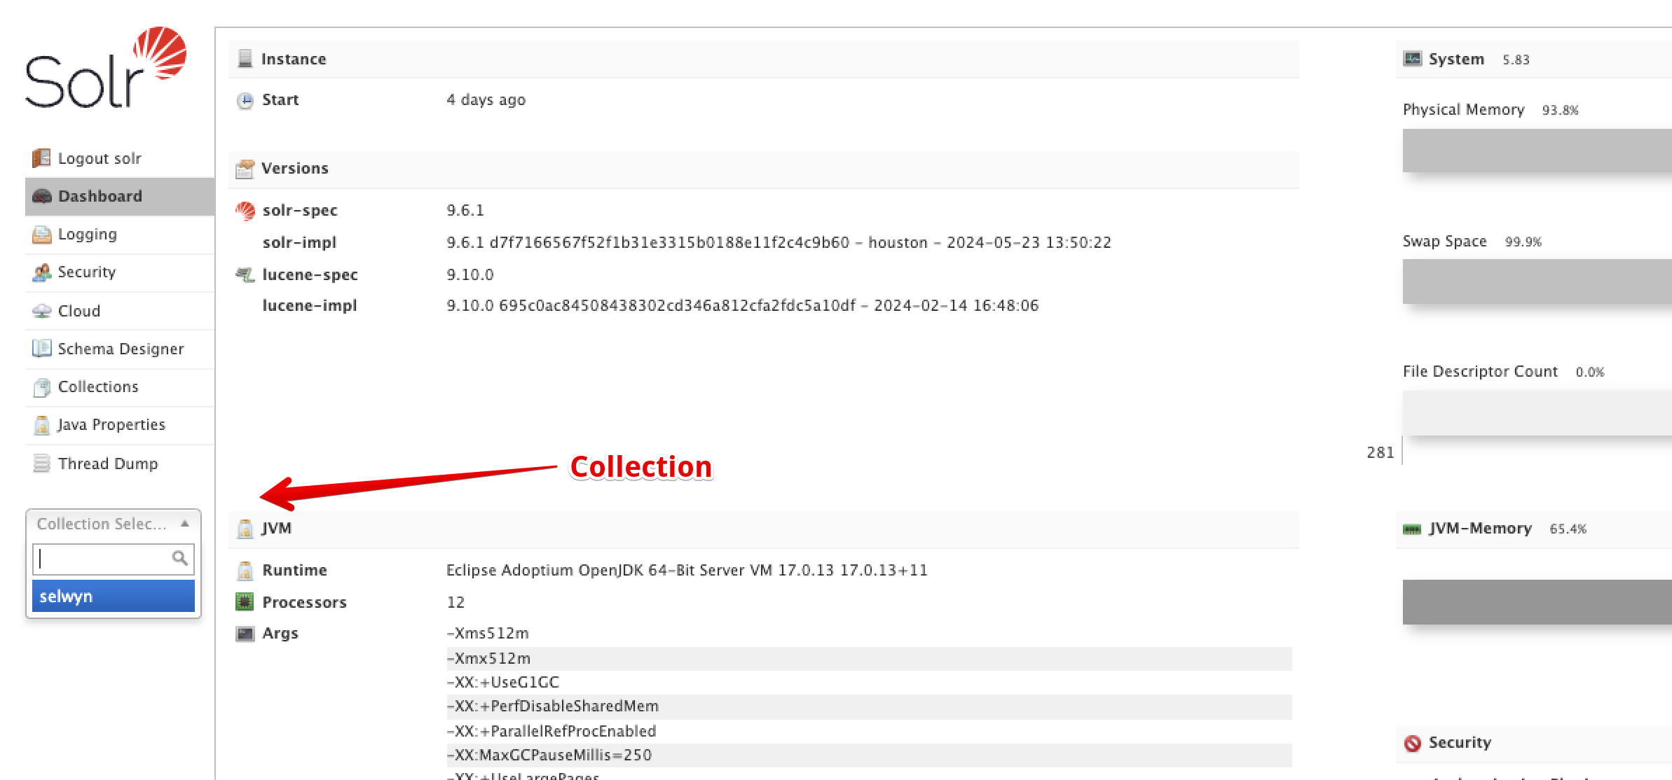Click the lucene-spec value 9.10.0
The height and width of the screenshot is (780, 1672).
[x=470, y=274]
